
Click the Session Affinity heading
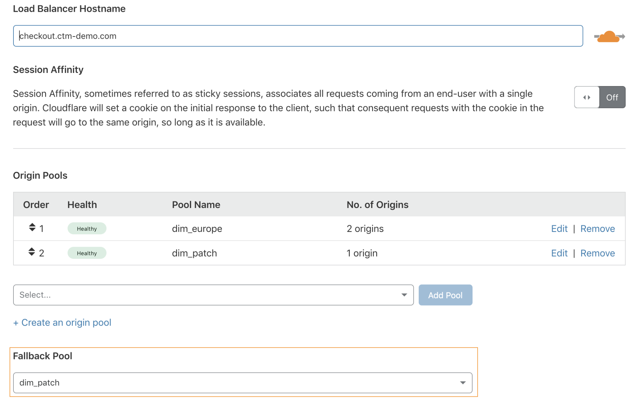48,70
